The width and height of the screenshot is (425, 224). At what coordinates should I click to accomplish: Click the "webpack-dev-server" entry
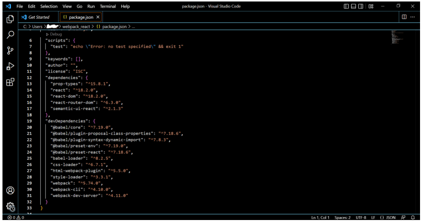[89, 196]
